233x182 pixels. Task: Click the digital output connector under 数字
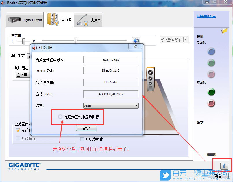tap(211, 155)
